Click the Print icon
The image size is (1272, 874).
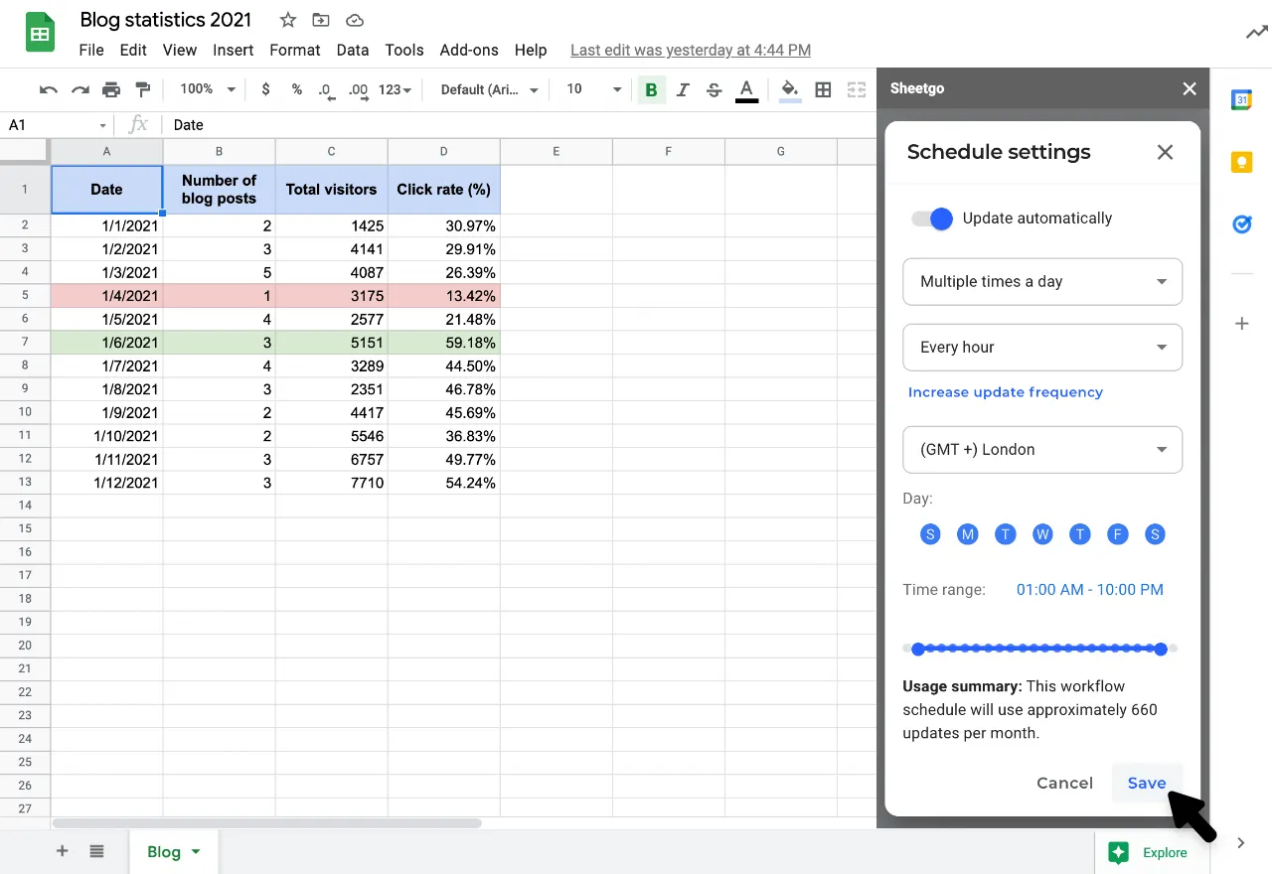click(x=111, y=89)
